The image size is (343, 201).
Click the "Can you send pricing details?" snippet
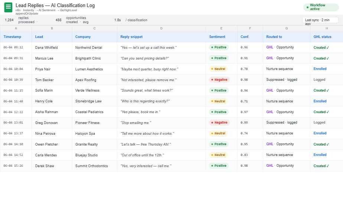[x=145, y=58]
